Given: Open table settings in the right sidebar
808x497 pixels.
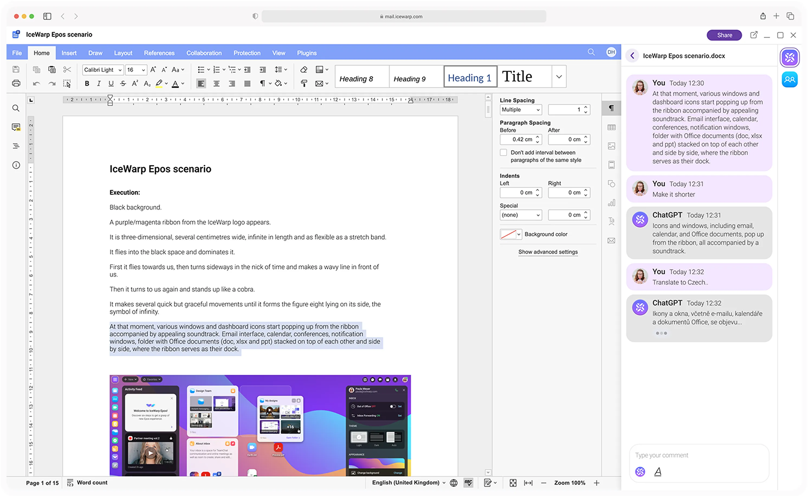Looking at the screenshot, I should point(611,127).
